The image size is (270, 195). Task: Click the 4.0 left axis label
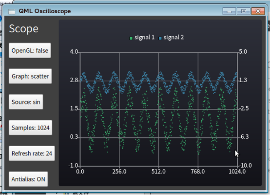click(74, 52)
